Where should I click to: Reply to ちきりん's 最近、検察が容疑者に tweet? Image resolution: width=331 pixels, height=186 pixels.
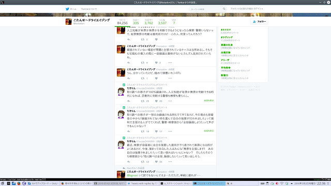[x=129, y=162]
